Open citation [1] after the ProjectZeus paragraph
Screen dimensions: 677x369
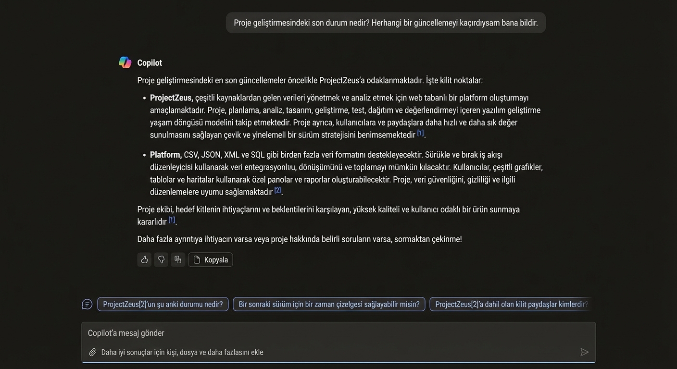click(x=420, y=133)
